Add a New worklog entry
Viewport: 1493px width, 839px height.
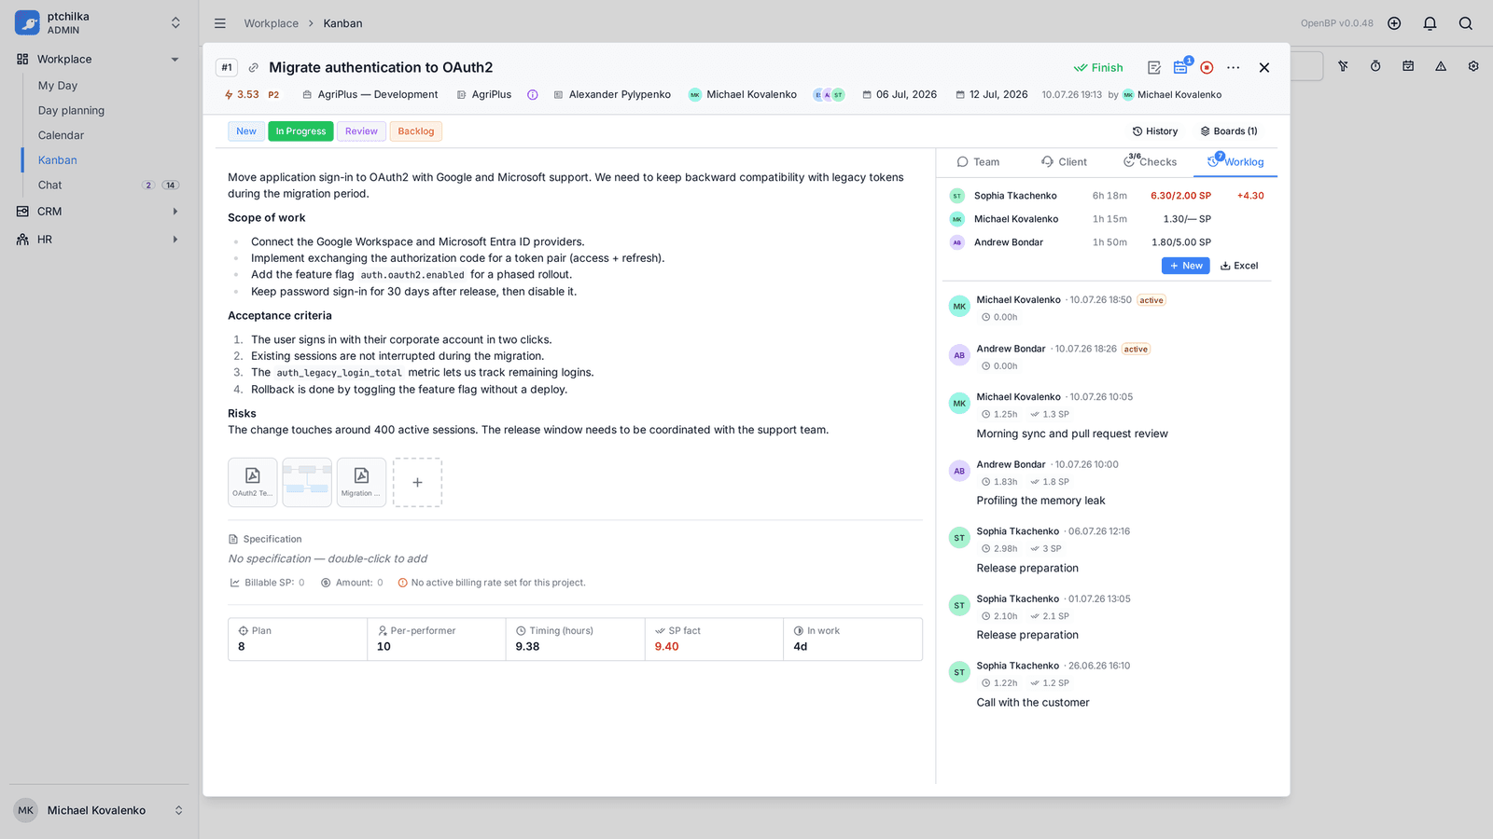(1186, 266)
